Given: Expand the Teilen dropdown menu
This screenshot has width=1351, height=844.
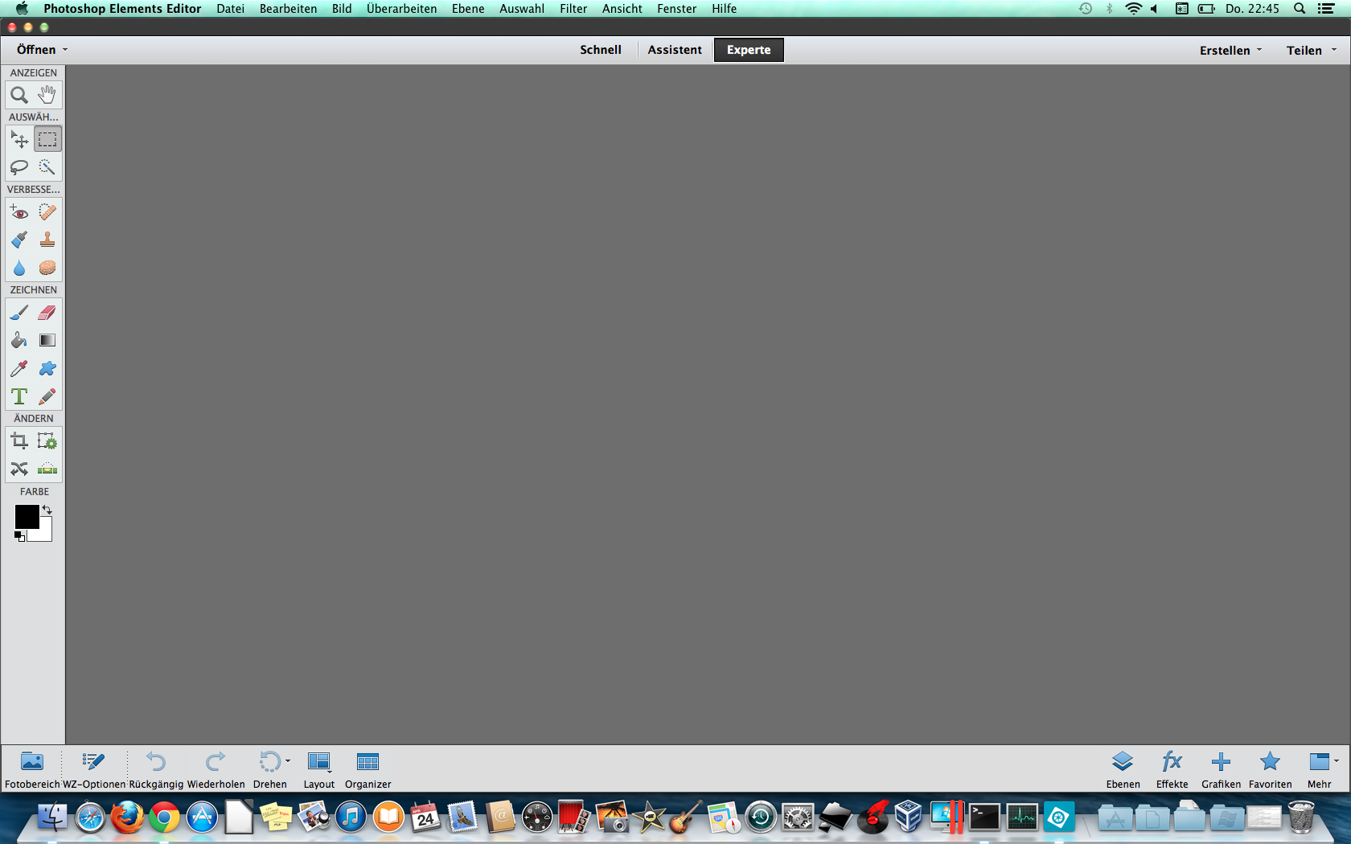Looking at the screenshot, I should coord(1310,51).
